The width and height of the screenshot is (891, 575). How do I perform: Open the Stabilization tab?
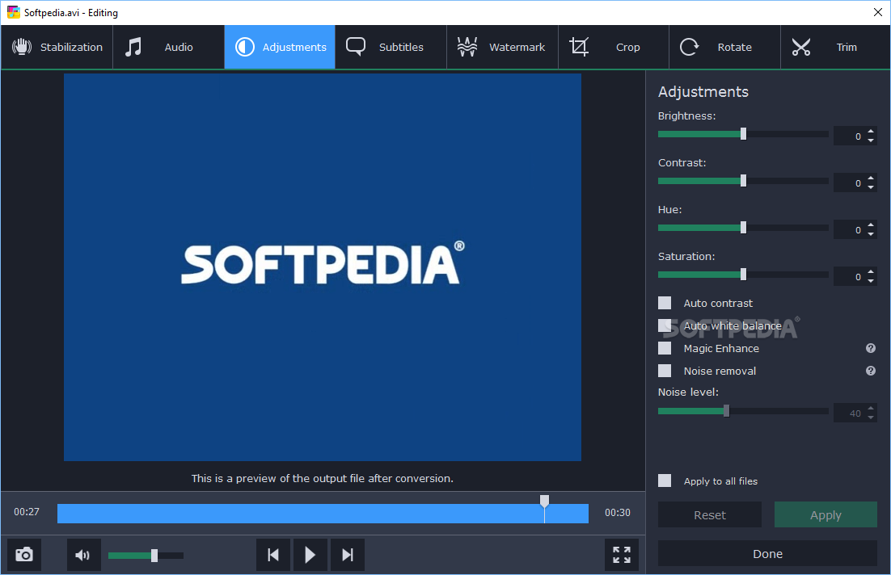coord(57,47)
